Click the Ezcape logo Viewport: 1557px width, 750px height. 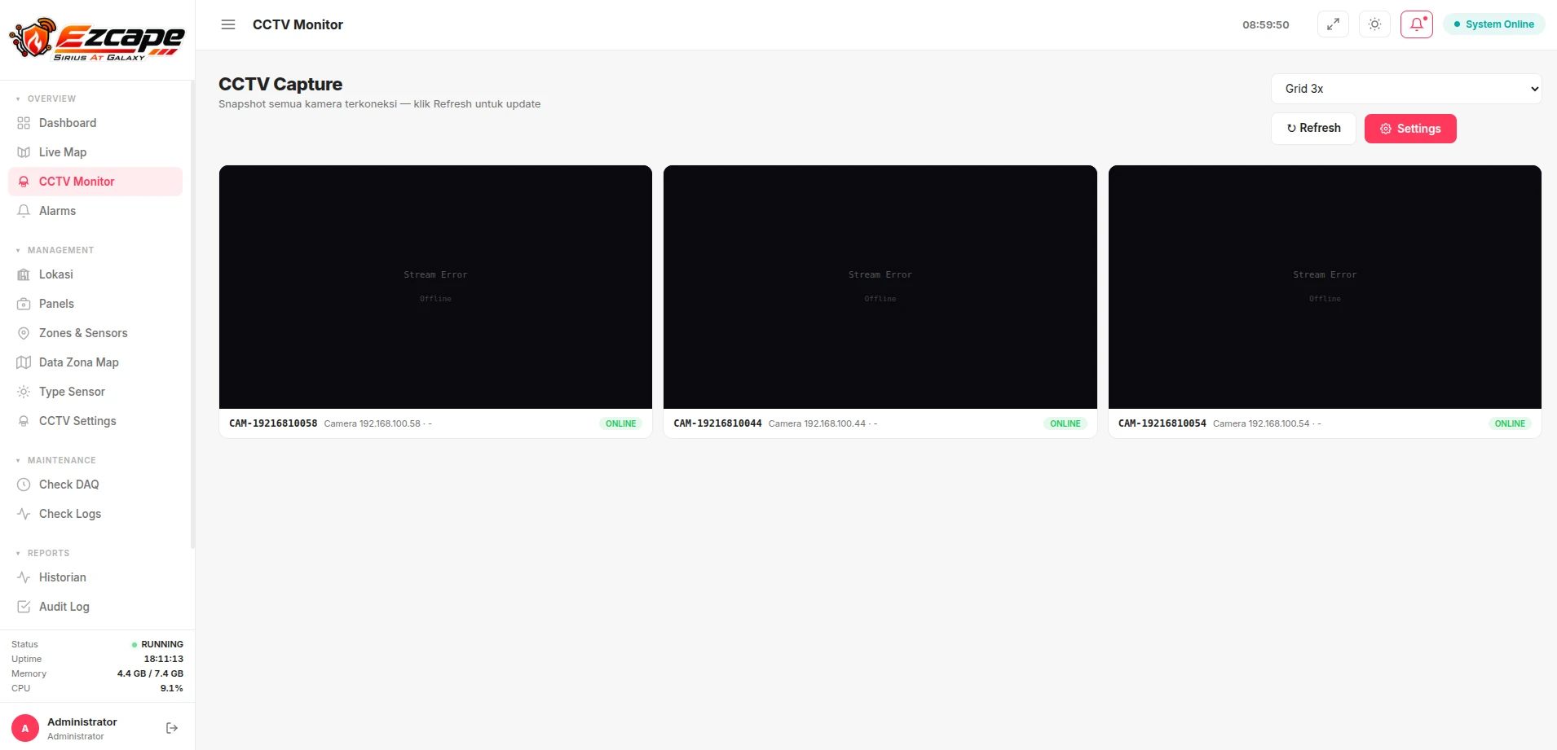point(97,39)
